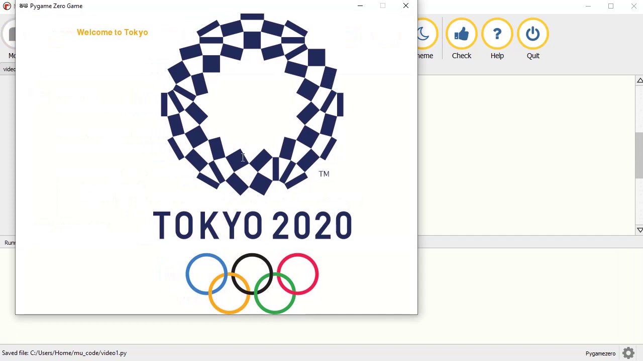Image resolution: width=643 pixels, height=361 pixels.
Task: Click the Tokyo 2020 checkered wreath emblem
Action: [252, 104]
